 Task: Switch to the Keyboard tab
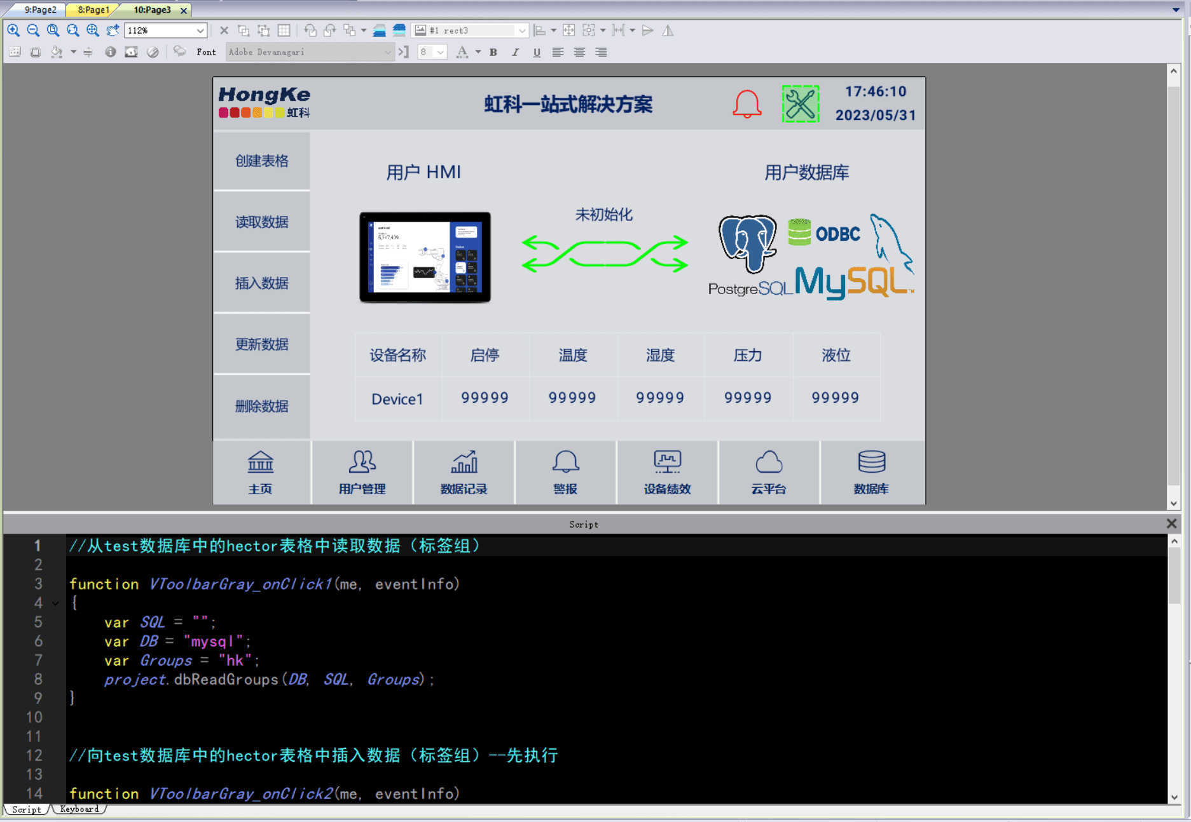[x=79, y=809]
